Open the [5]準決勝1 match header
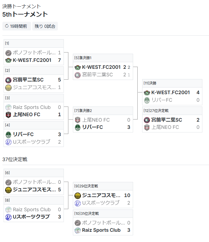The image size is (209, 242). point(103,58)
